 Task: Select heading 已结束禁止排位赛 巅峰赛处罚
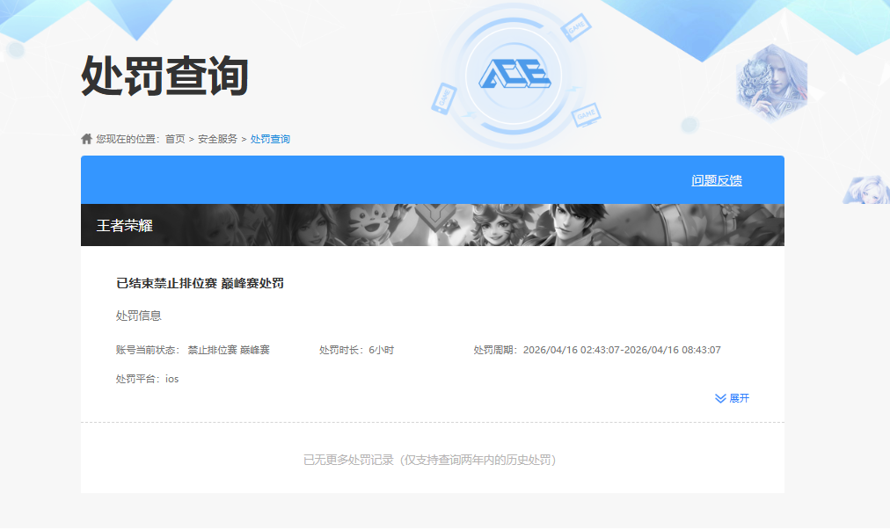(x=200, y=283)
